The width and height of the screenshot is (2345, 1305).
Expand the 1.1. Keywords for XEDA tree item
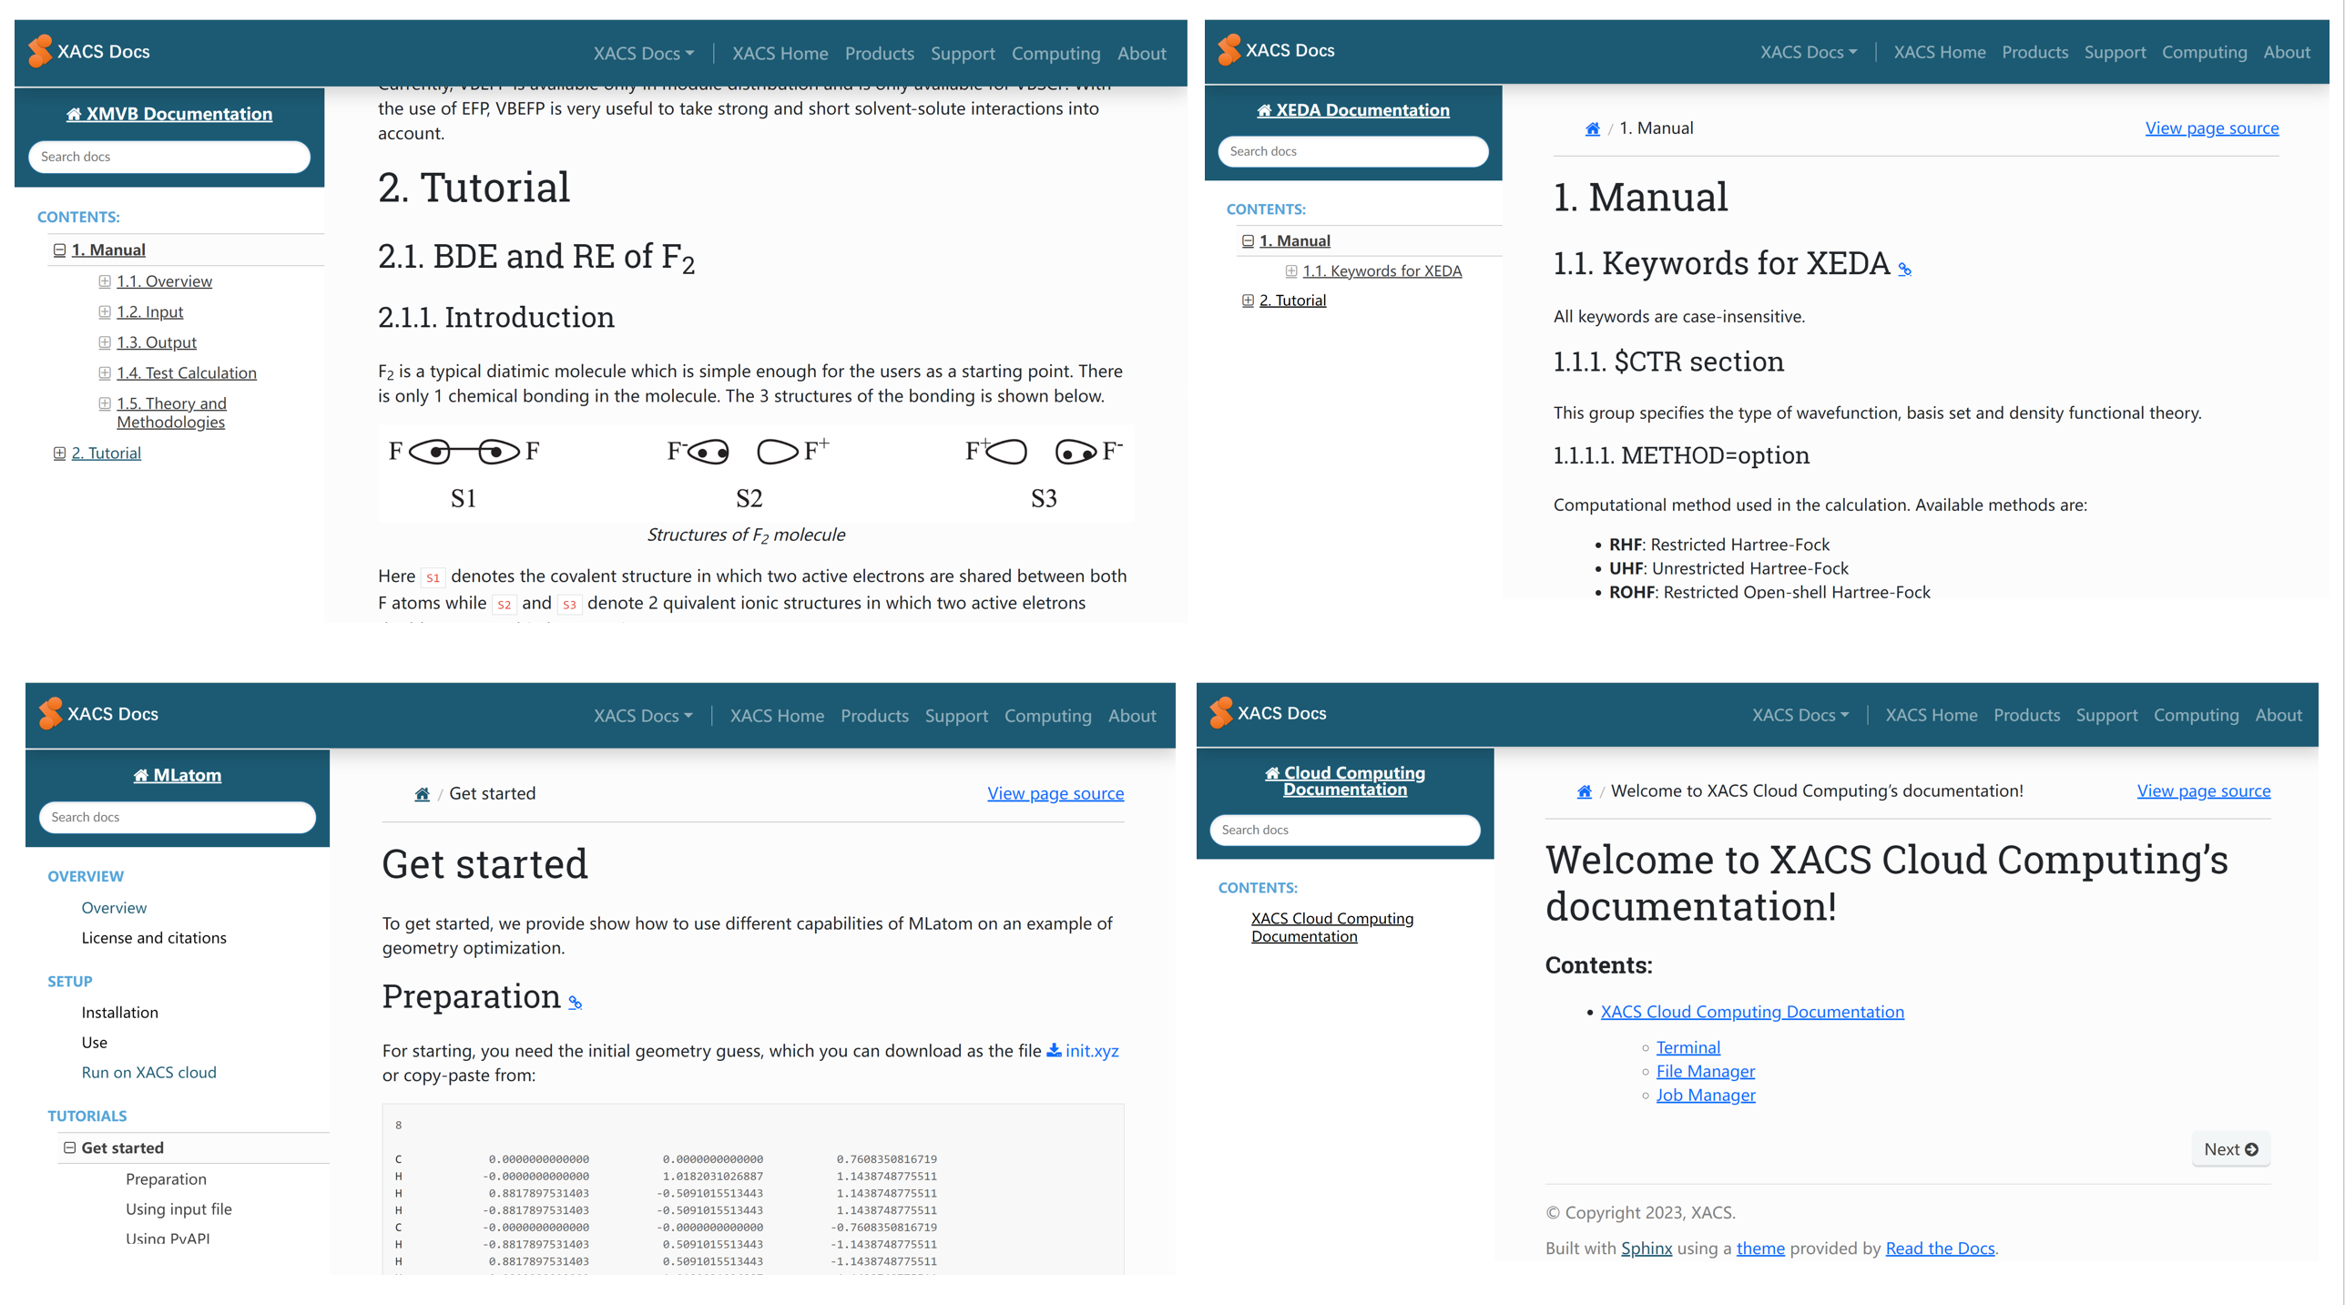pos(1290,271)
